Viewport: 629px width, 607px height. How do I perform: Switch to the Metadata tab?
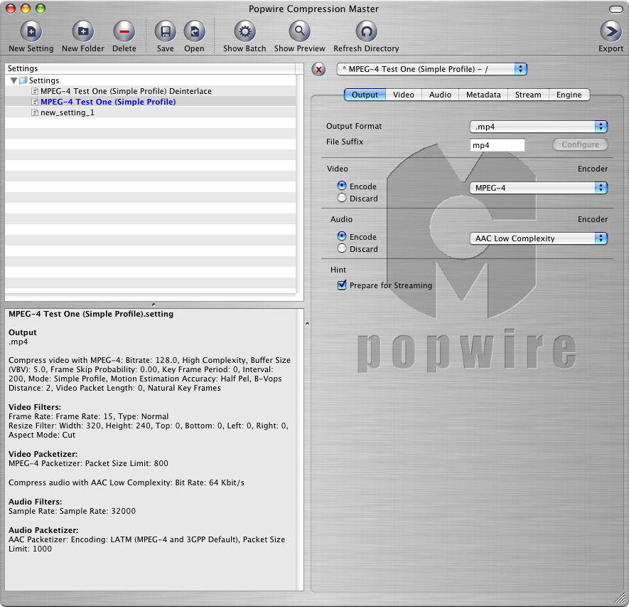coord(483,95)
